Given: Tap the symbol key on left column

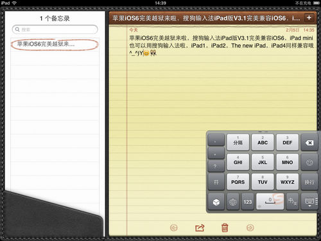Looking at the screenshot, I should pos(216,182).
